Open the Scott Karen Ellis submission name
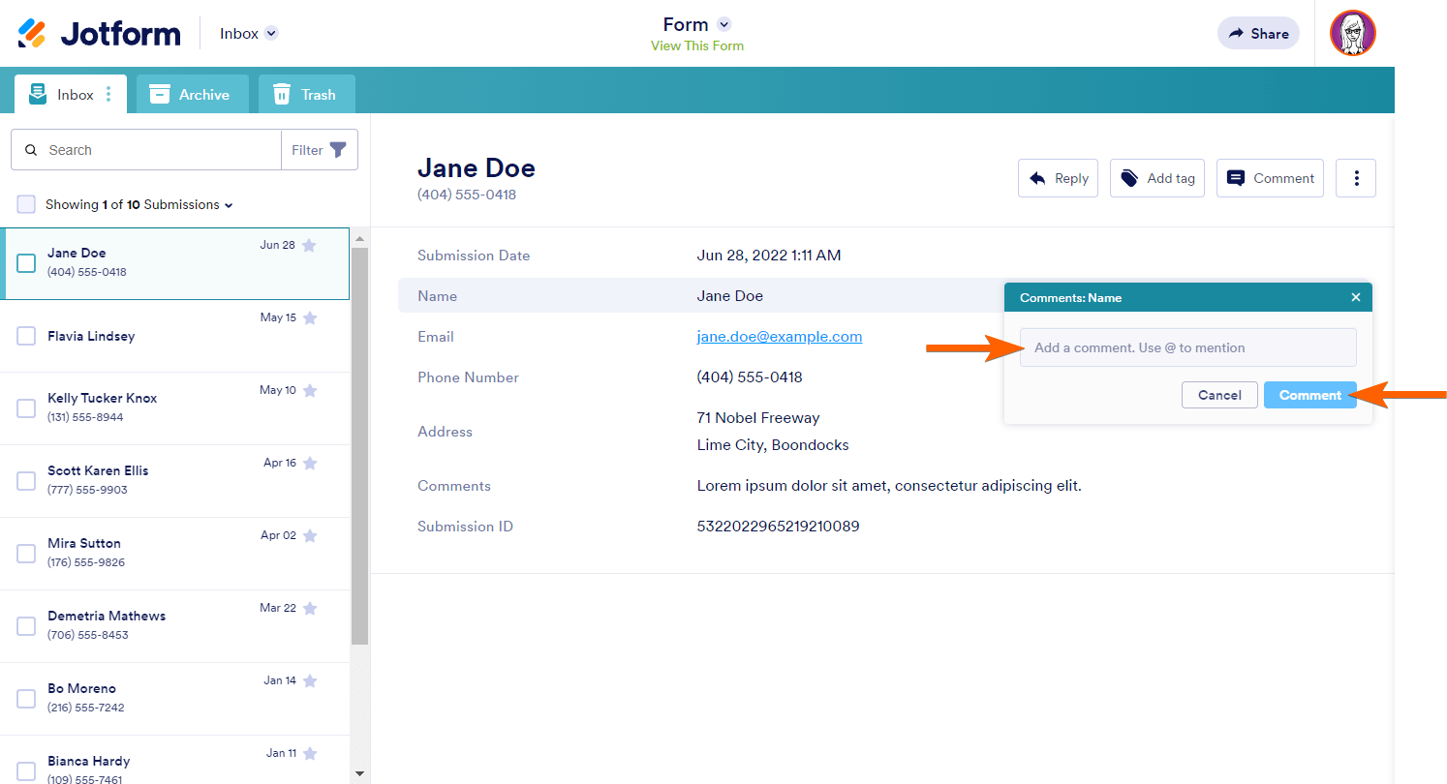This screenshot has width=1447, height=784. click(98, 470)
